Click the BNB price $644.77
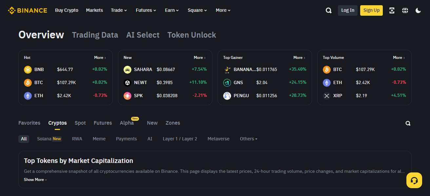The image size is (430, 196). tap(65, 69)
